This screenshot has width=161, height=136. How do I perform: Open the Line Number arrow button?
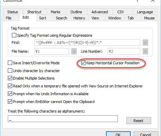145,51
